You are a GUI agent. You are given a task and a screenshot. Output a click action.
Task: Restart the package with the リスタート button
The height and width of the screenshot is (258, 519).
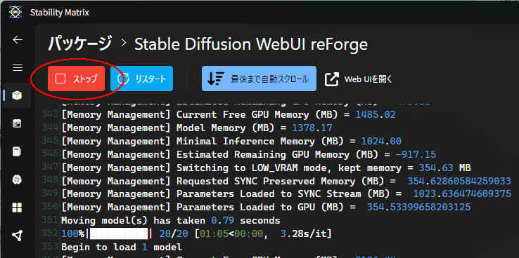pyautogui.click(x=141, y=79)
